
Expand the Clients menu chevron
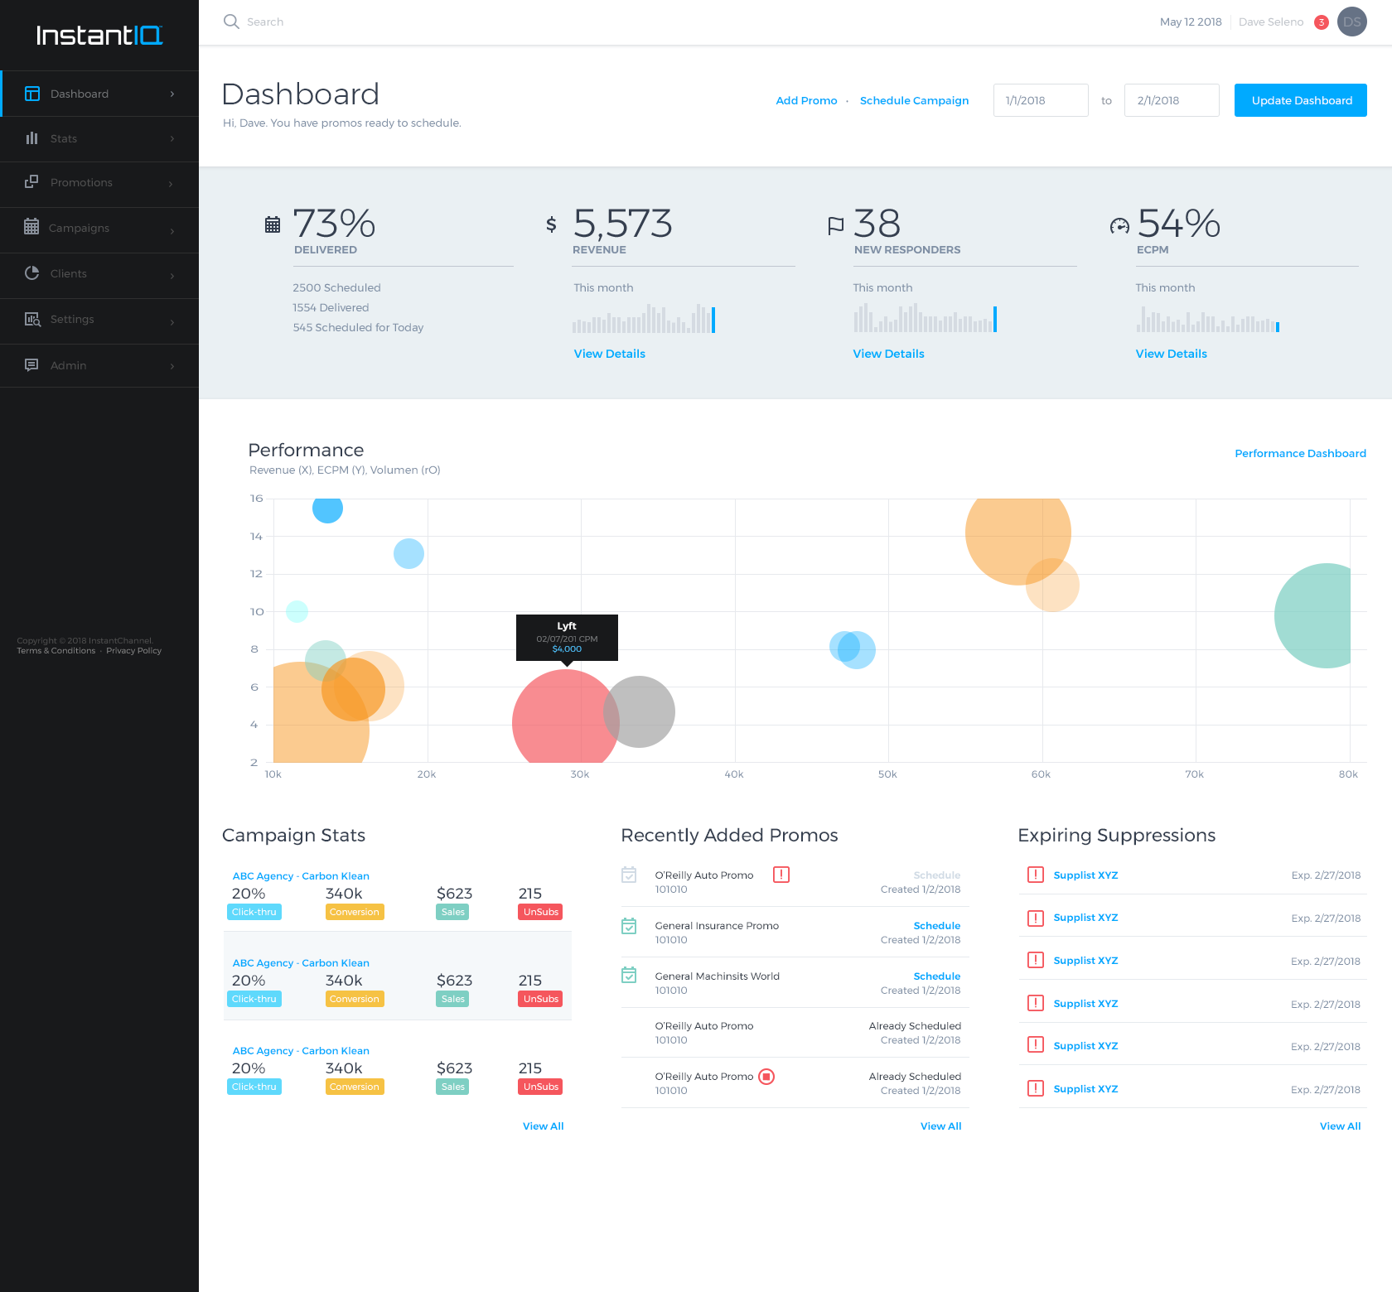pyautogui.click(x=172, y=276)
